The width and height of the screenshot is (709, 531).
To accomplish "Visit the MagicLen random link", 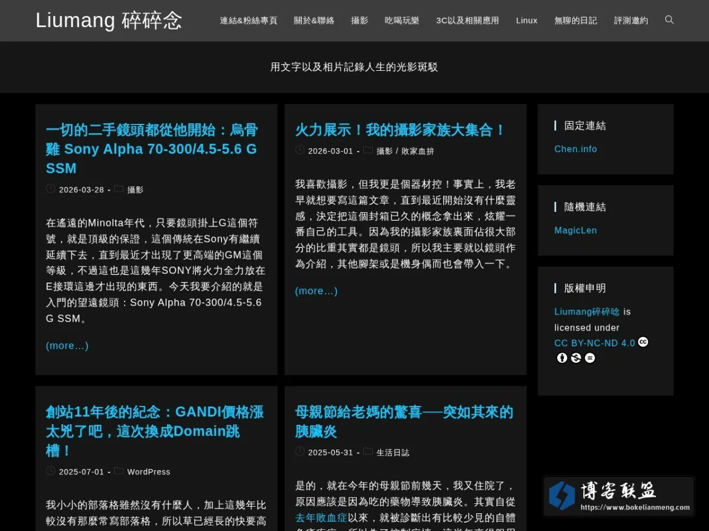I will click(x=575, y=231).
